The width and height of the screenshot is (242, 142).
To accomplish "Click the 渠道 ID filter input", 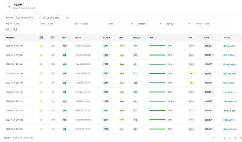I will click(x=20, y=23).
